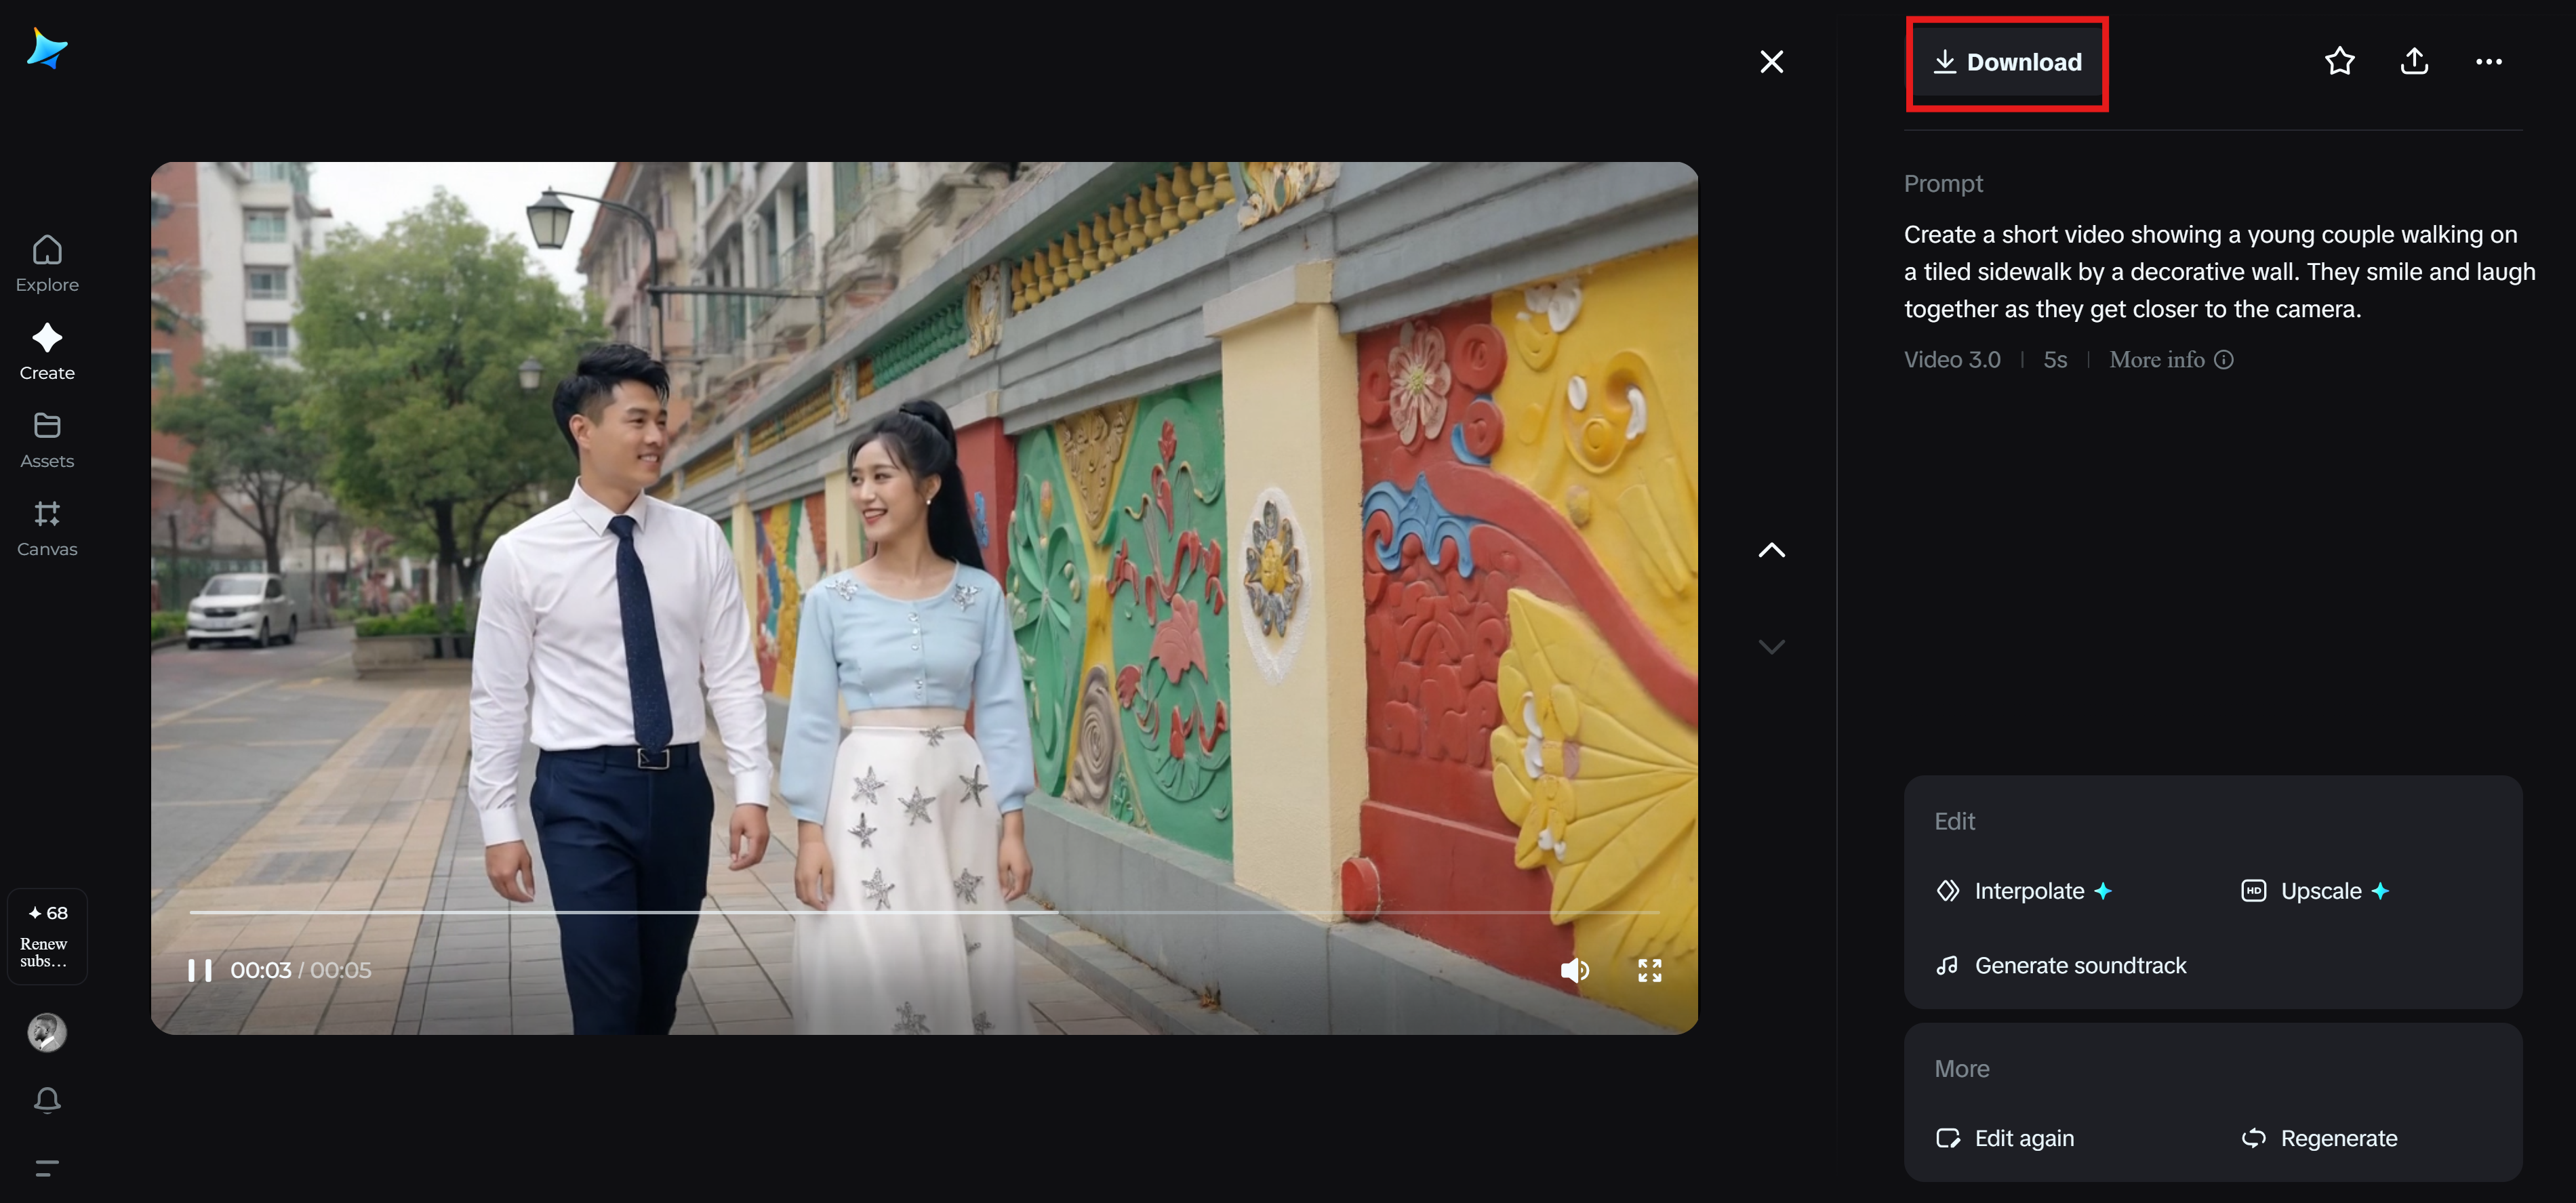Mute the video audio

(x=1576, y=969)
